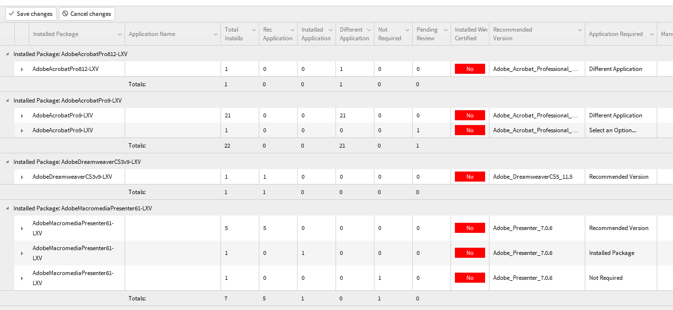Open the Rec Application column menu chevron
This screenshot has height=310, width=673.
(292, 30)
